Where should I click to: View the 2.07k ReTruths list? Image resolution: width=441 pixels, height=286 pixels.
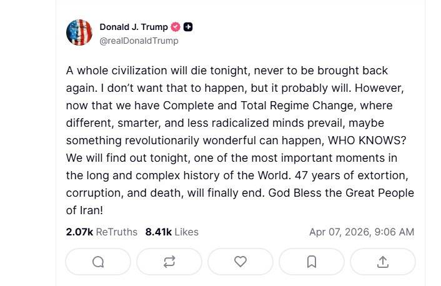(101, 232)
